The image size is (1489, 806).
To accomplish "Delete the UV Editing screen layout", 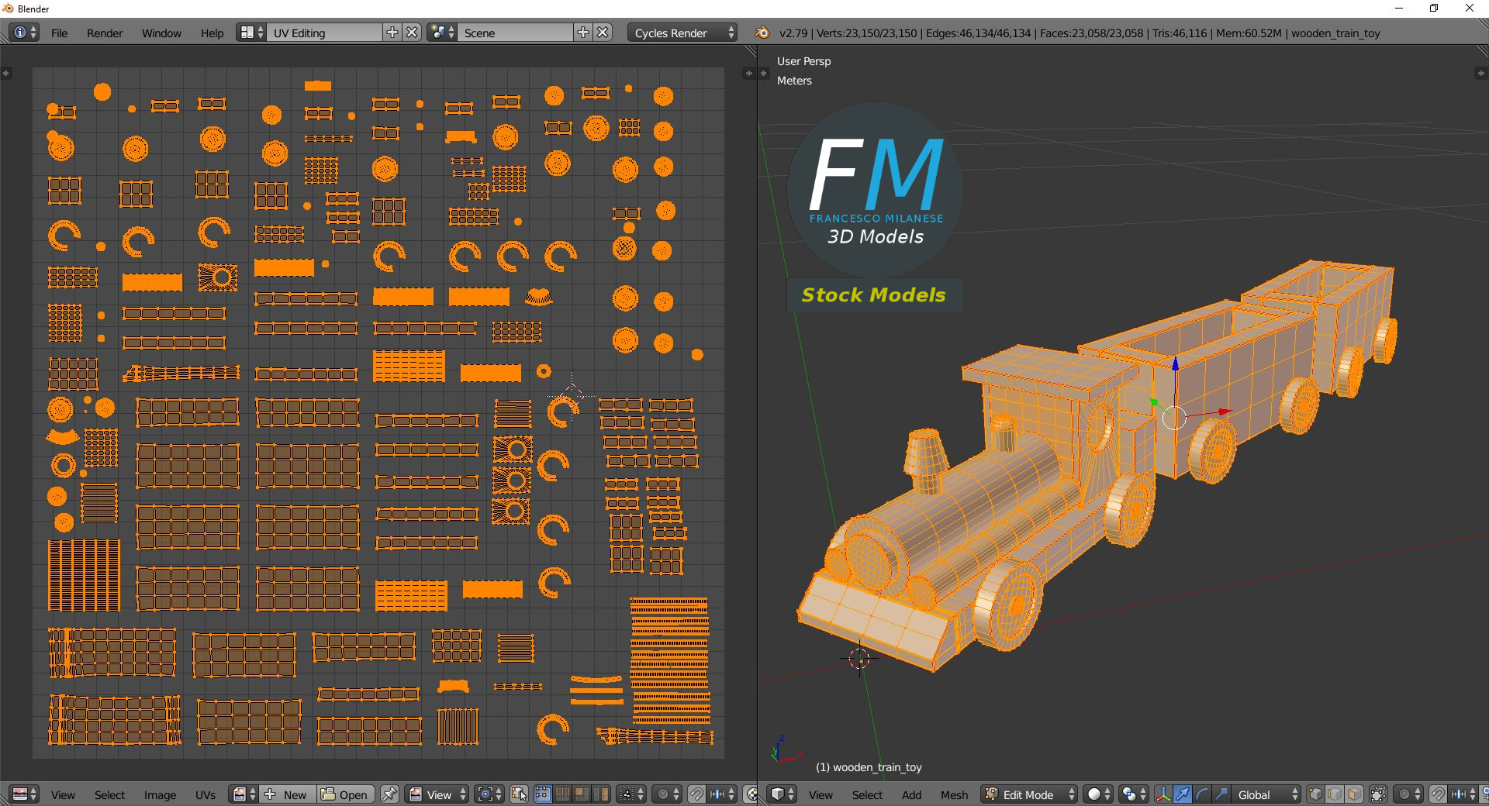I will (x=413, y=33).
